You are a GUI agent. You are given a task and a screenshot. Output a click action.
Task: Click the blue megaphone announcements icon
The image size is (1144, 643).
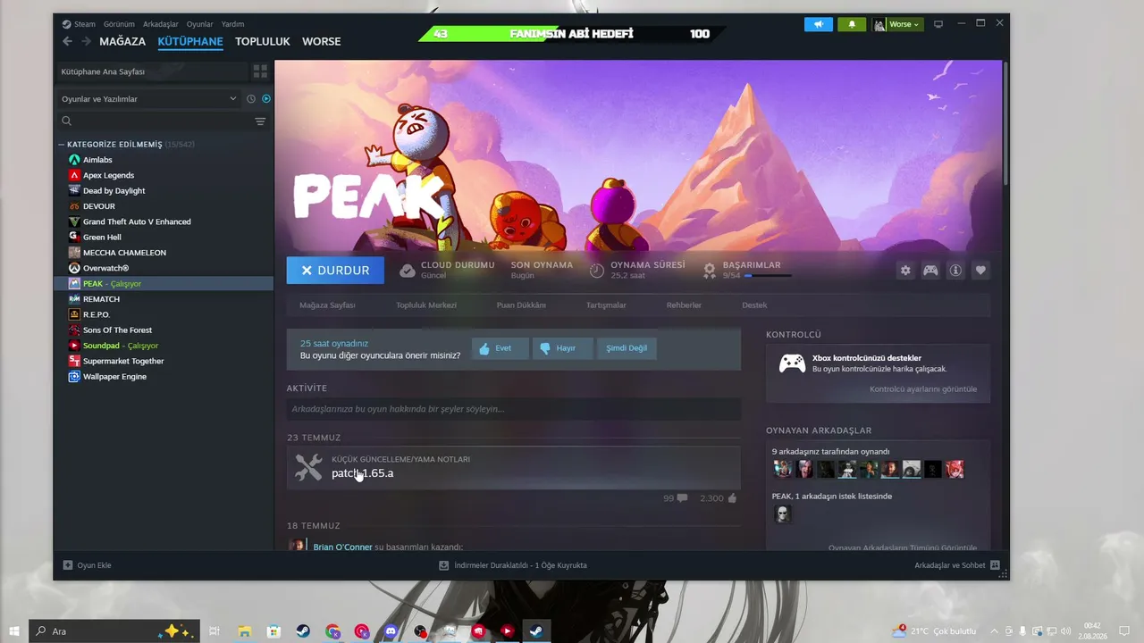click(x=818, y=24)
